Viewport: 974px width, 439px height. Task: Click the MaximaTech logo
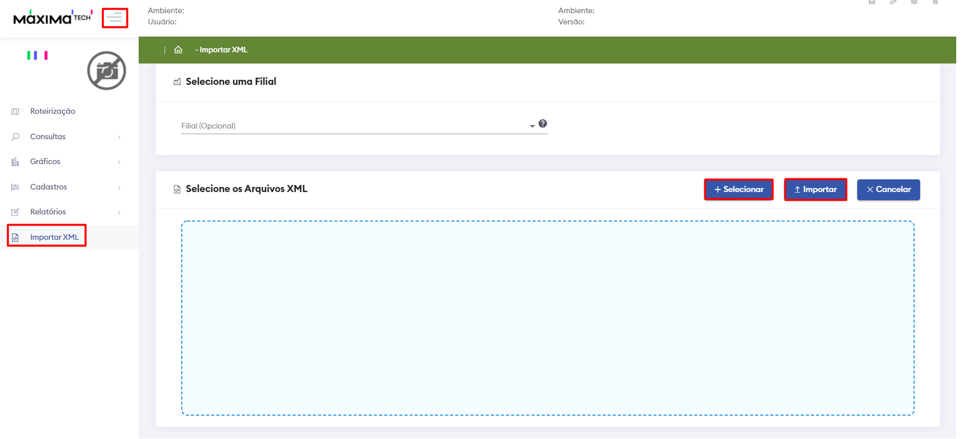click(53, 17)
